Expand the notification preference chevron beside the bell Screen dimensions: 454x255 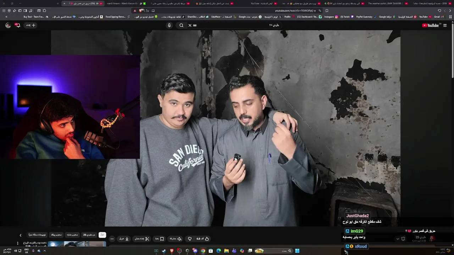398,239
